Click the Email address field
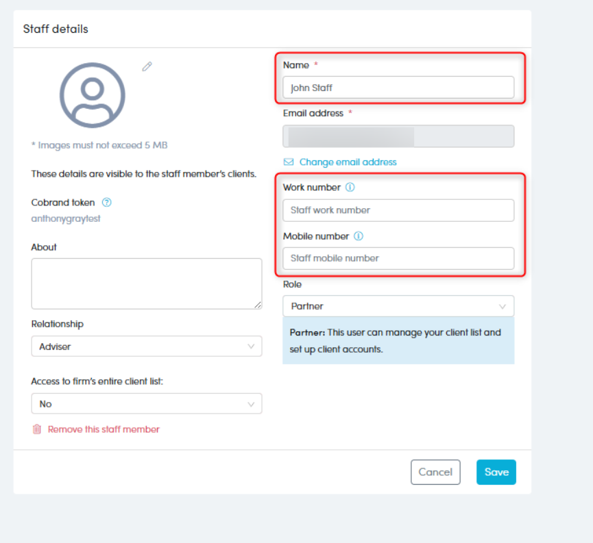Viewport: 593px width, 543px height. 398,136
